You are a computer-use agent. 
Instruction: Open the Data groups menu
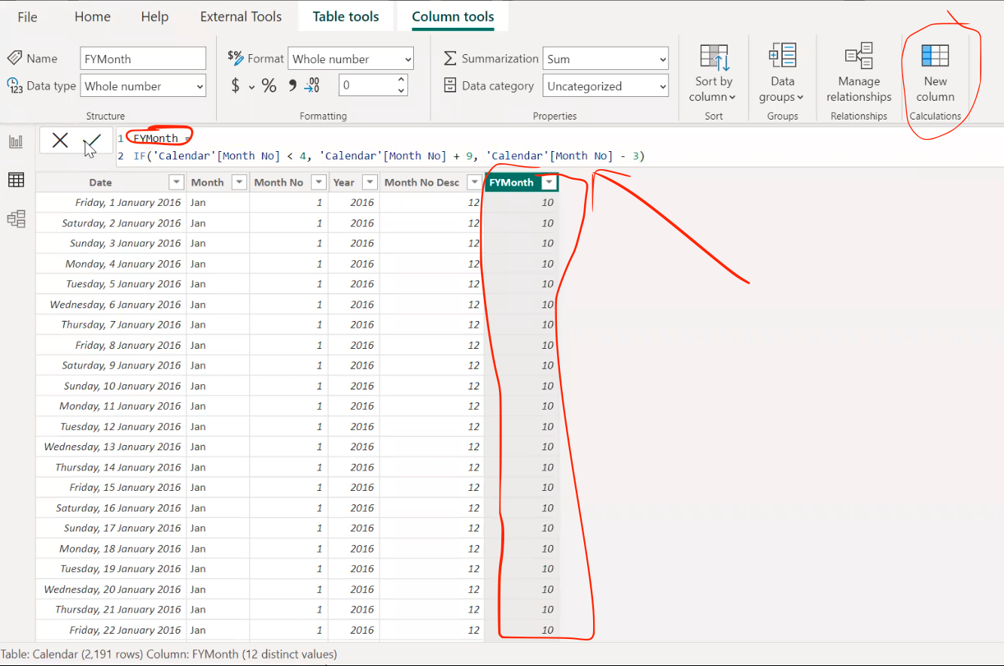pos(782,73)
